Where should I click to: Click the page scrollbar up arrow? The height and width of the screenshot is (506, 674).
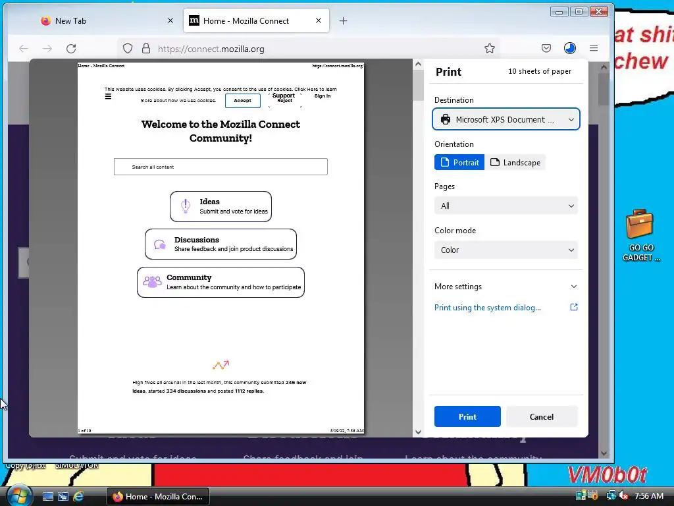coord(604,67)
